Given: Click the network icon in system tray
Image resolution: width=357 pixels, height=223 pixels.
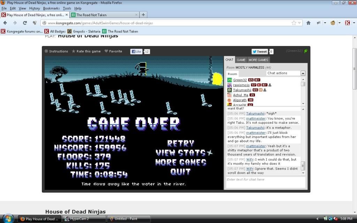Looking at the screenshot, I should [331, 219].
